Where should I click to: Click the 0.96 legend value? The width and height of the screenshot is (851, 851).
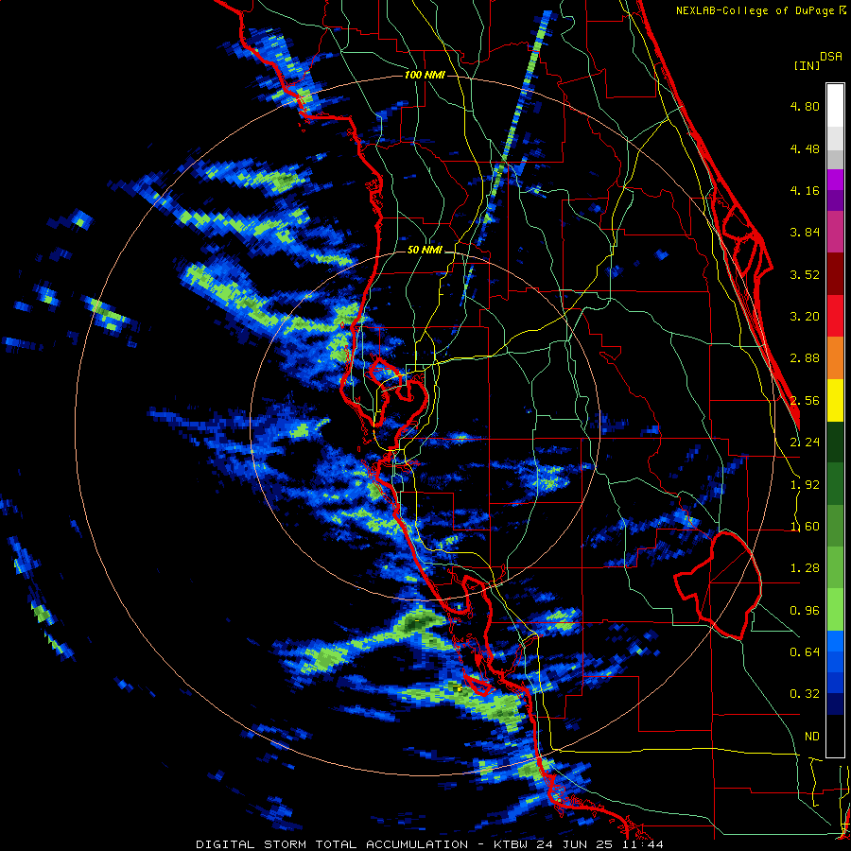[x=805, y=611]
